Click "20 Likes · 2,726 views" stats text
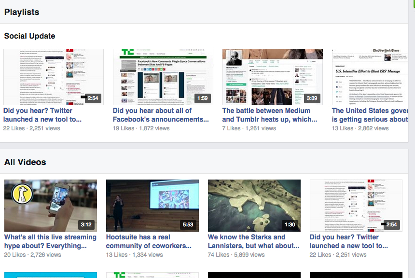This screenshot has width=415, height=278. point(32,255)
